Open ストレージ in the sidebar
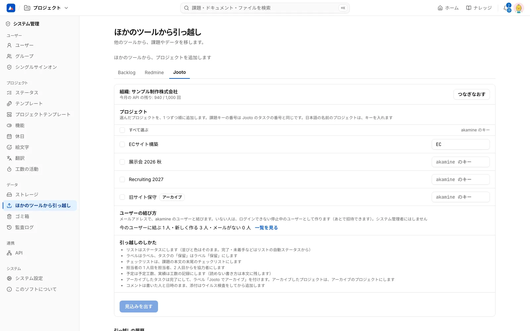 [x=40, y=195]
